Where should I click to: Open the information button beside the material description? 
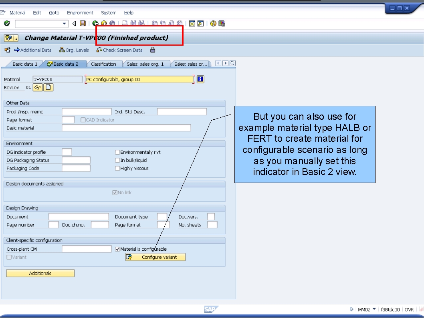200,79
